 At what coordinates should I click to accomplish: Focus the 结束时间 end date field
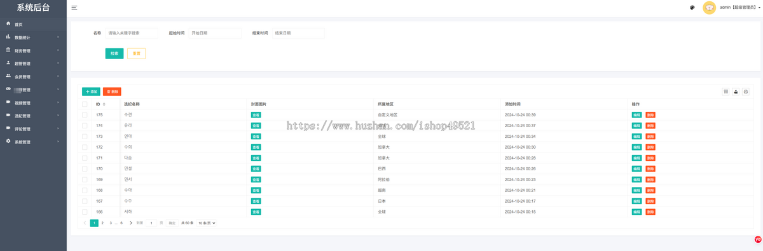[298, 33]
